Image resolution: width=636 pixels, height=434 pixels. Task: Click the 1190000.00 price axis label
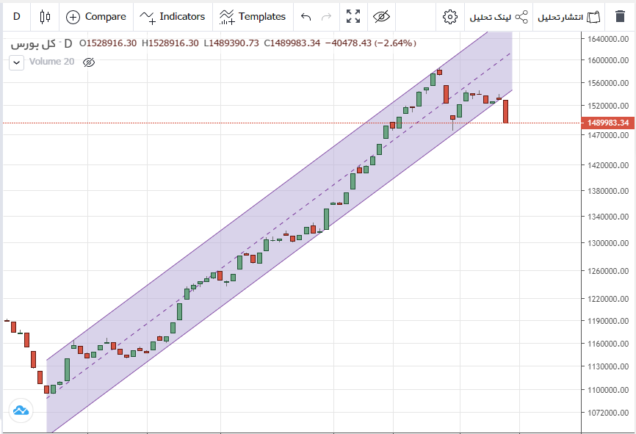tap(608, 321)
